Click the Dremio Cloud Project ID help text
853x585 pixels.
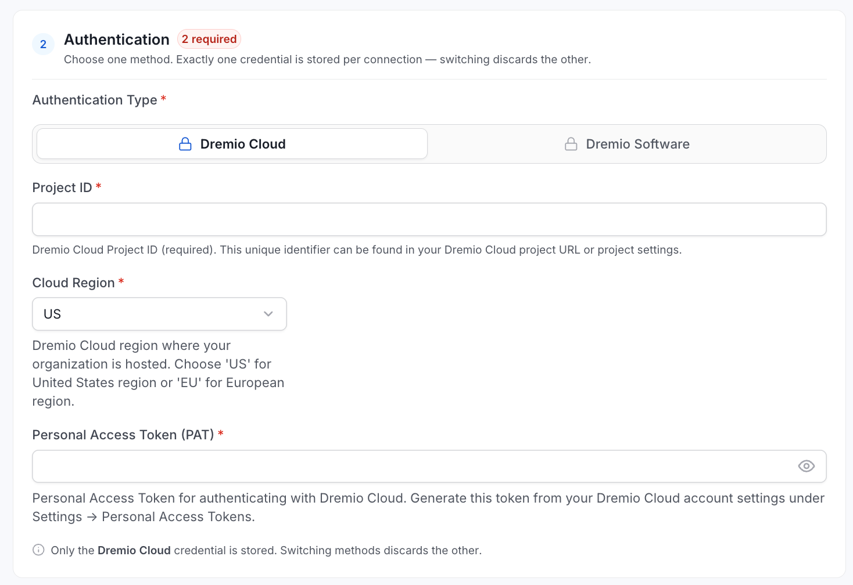[x=357, y=250]
